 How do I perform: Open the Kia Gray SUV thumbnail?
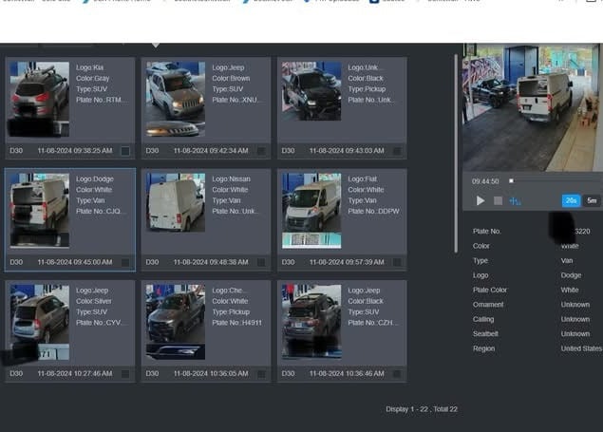pos(39,100)
